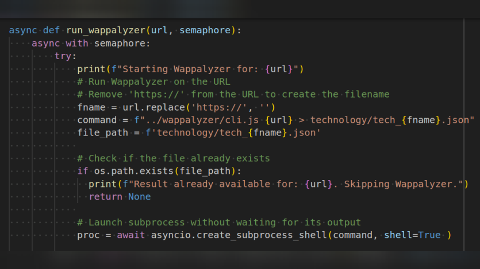Click the 'file_path =' assignment line

199,133
